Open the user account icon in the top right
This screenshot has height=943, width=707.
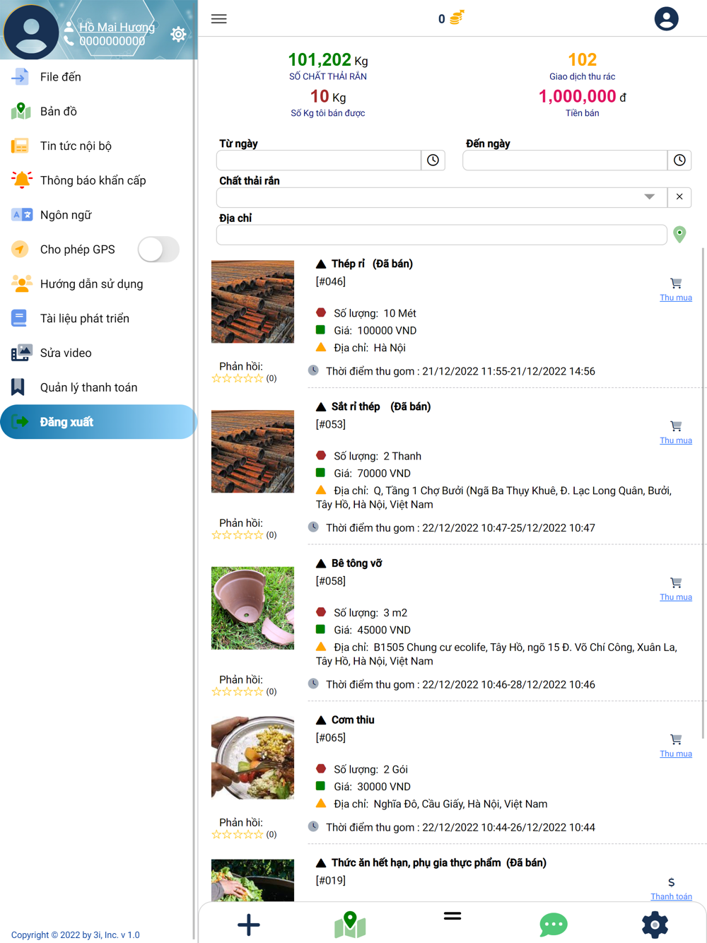tap(666, 19)
